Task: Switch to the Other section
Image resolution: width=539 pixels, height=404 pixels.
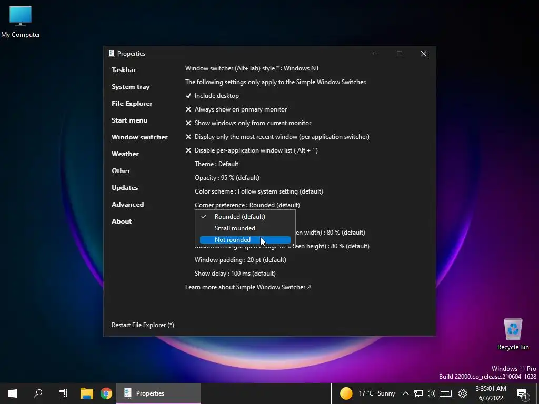Action: [x=121, y=171]
